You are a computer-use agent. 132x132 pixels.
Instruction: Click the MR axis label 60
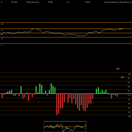tap(129, 83)
